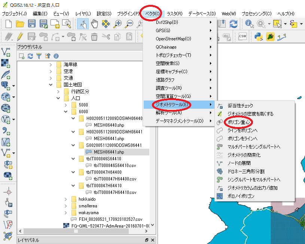Click Filter Browser funnel icon
Image resolution: width=305 pixels, height=244 pixels.
[39, 56]
